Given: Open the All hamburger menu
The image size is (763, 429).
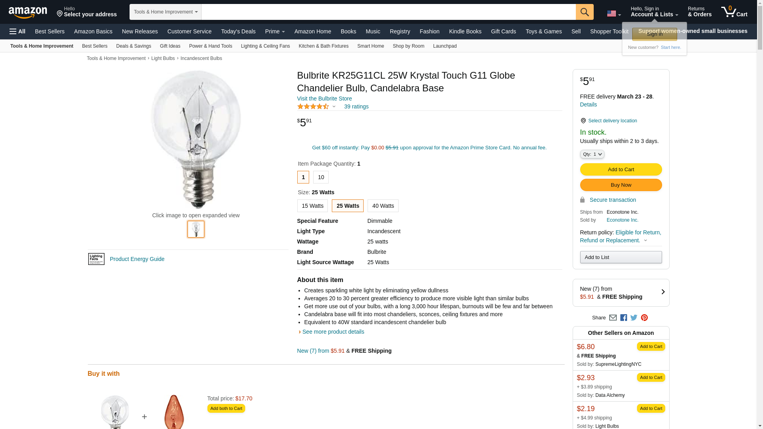Looking at the screenshot, I should click(17, 31).
